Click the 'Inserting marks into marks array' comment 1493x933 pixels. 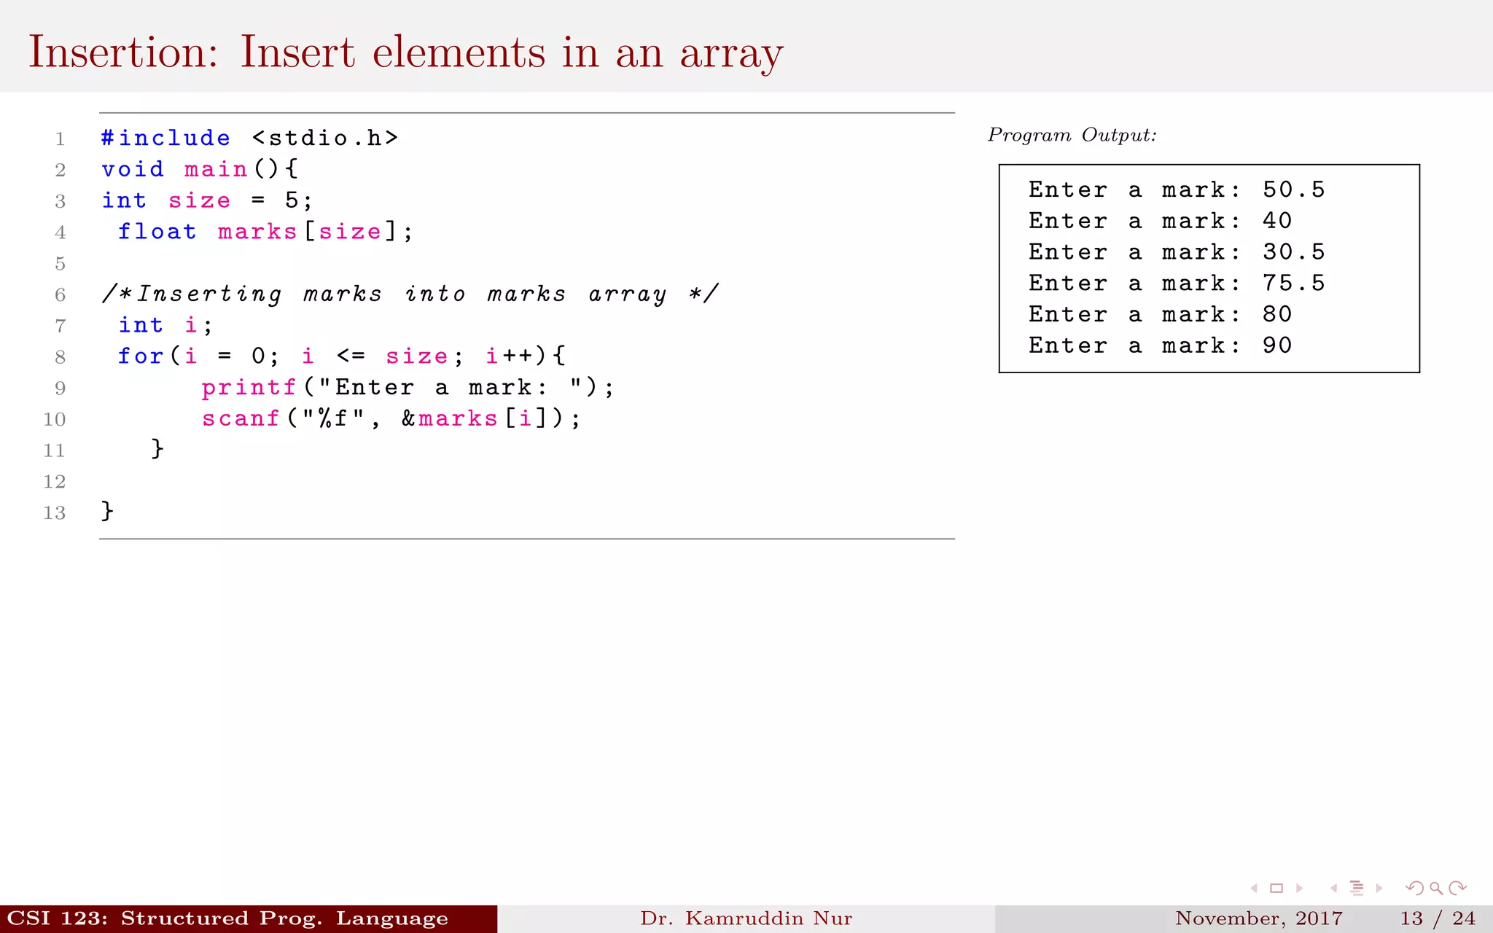click(x=410, y=294)
